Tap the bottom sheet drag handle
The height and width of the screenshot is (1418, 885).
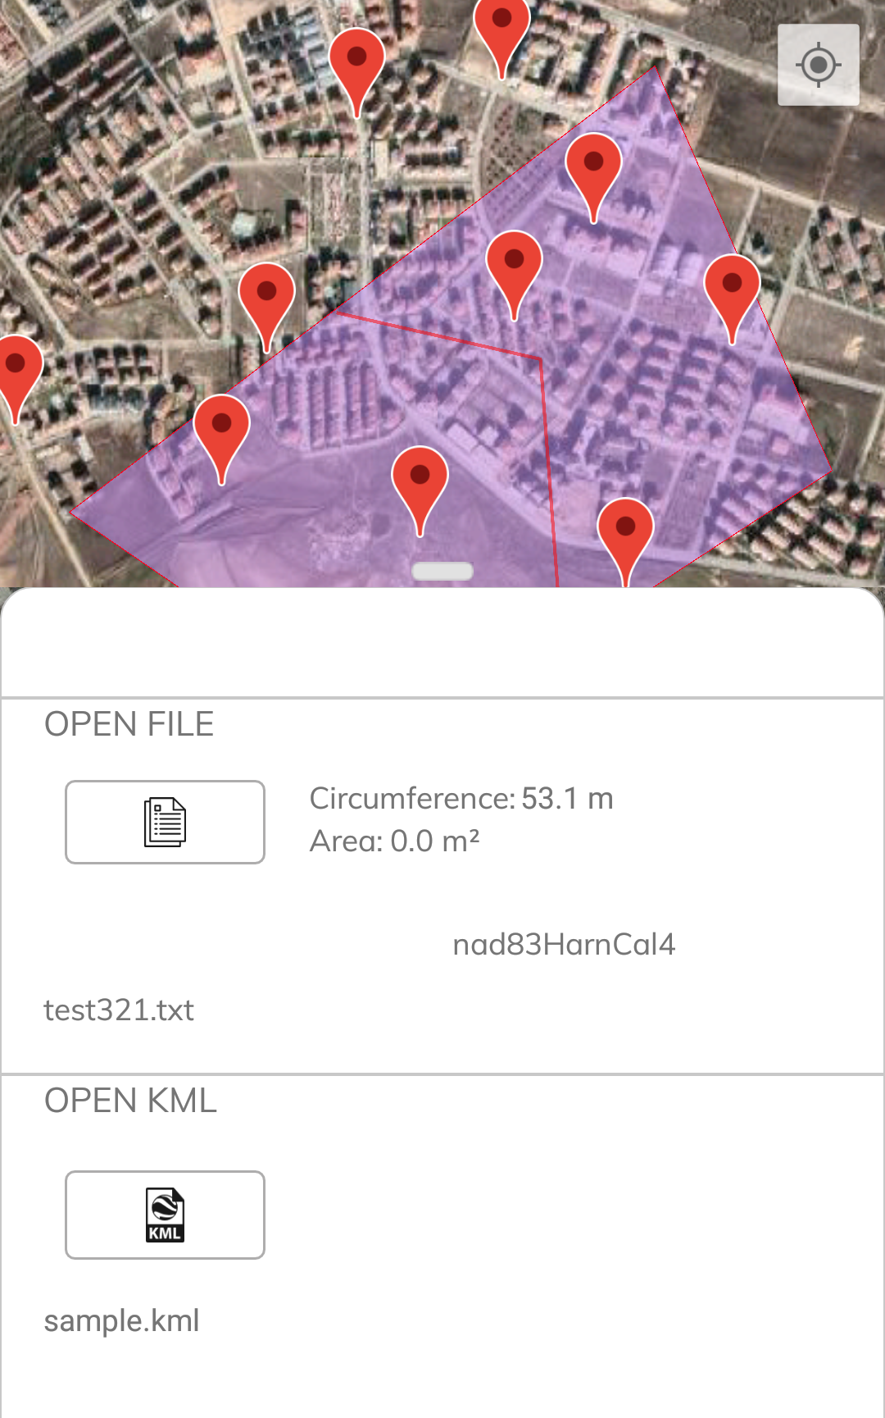[442, 571]
